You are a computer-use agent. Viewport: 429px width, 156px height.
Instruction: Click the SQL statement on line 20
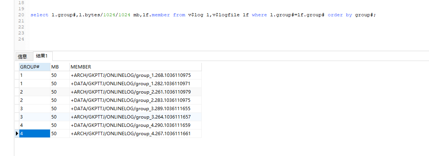[203, 15]
